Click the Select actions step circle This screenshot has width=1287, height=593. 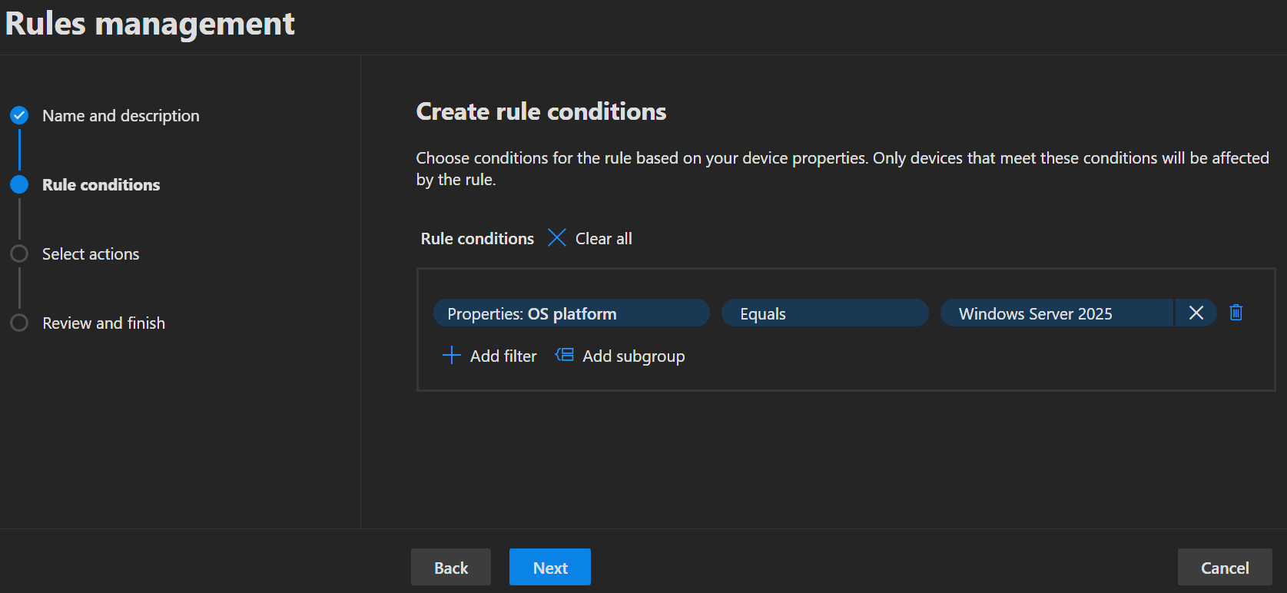click(19, 253)
